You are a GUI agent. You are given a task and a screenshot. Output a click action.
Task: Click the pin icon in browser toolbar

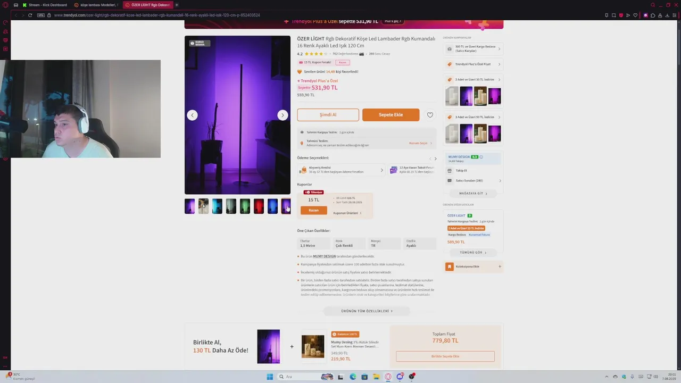[606, 15]
